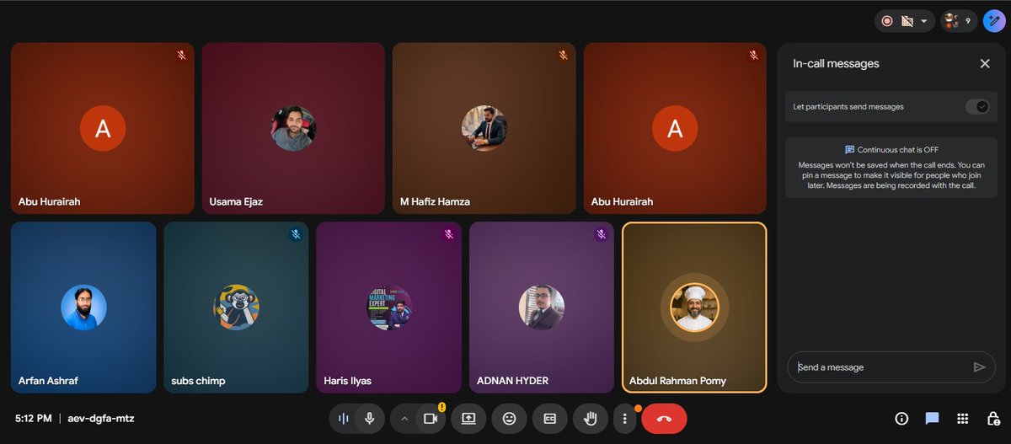Image resolution: width=1011 pixels, height=444 pixels.
Task: Click muted mic icon on Haris Ilyas tile
Action: (448, 234)
